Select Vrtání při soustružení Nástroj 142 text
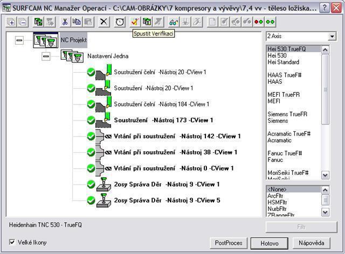The image size is (345, 254). 177,137
